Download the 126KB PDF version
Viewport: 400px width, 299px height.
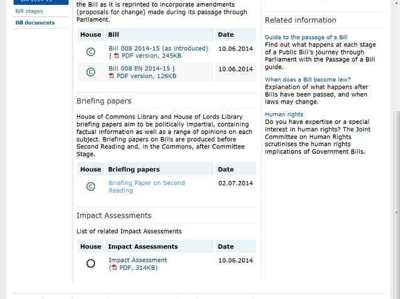point(146,76)
